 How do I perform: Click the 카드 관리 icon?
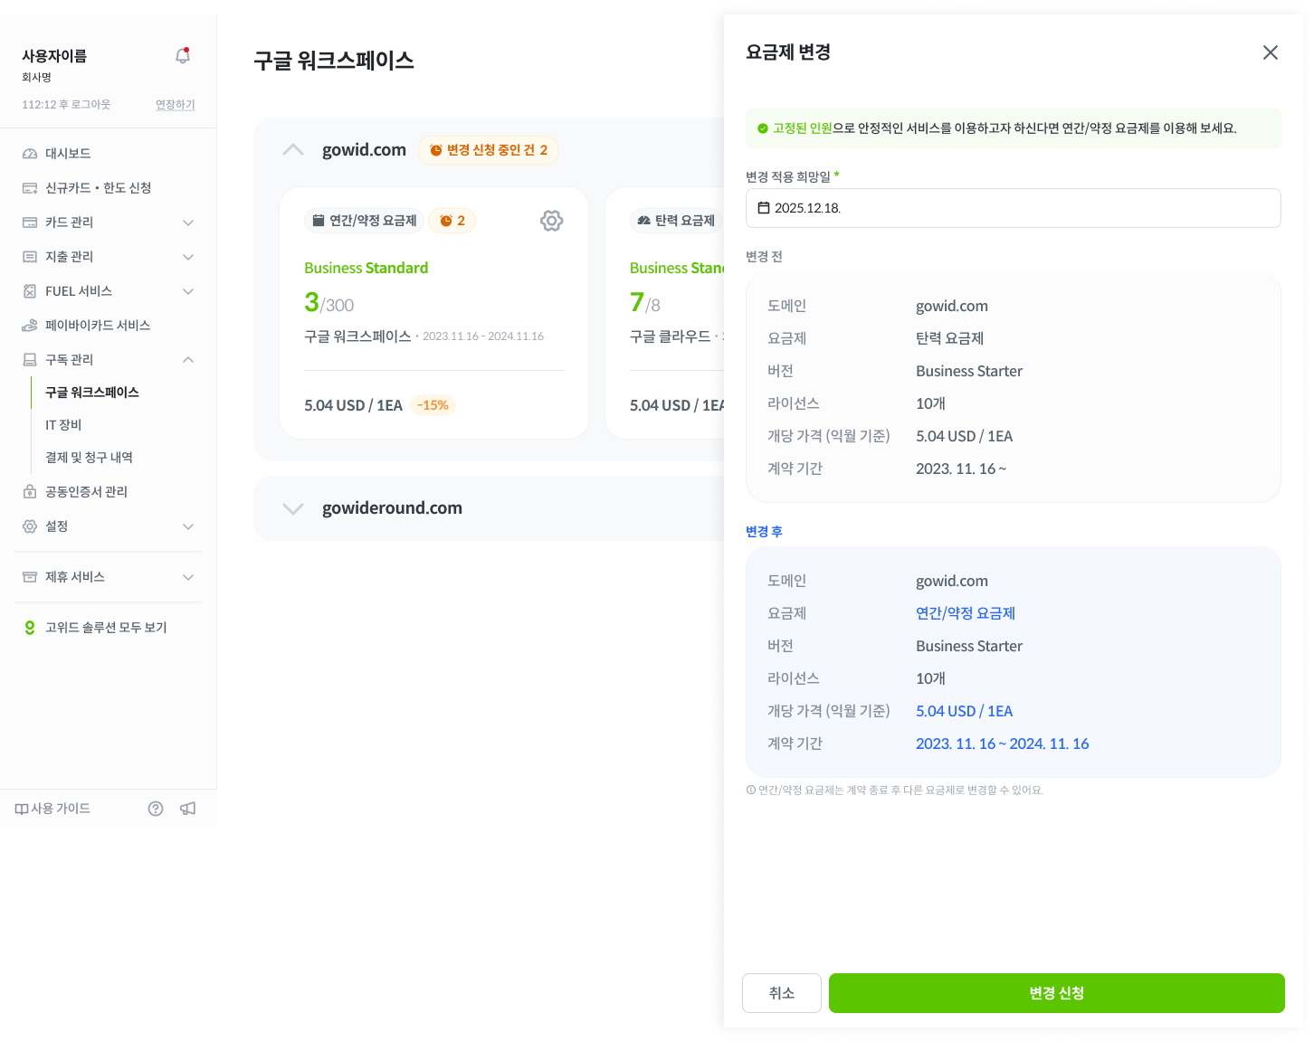(30, 223)
